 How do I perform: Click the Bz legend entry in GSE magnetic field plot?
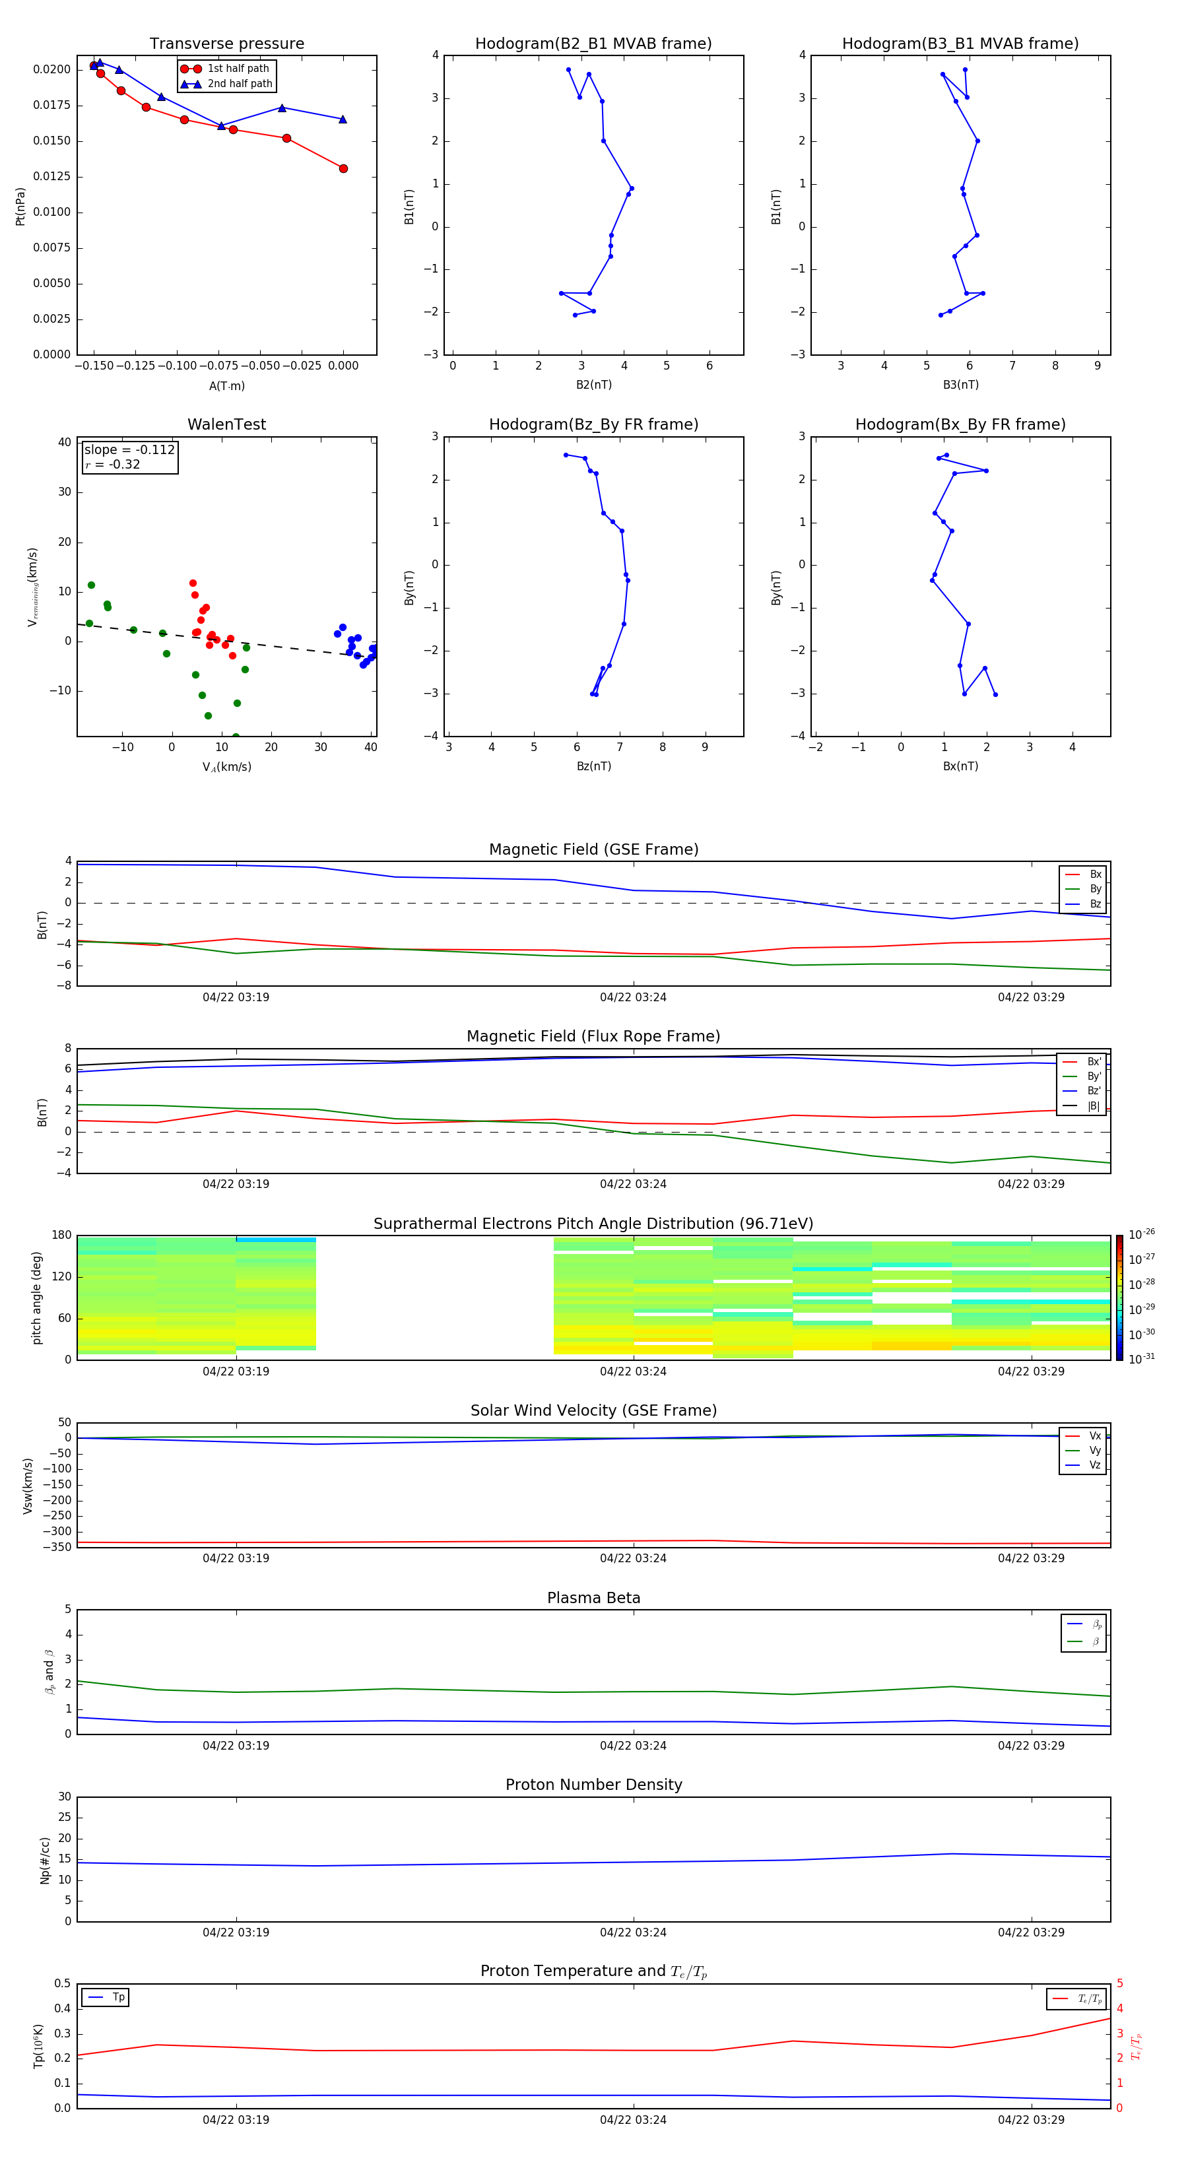pyautogui.click(x=1083, y=904)
